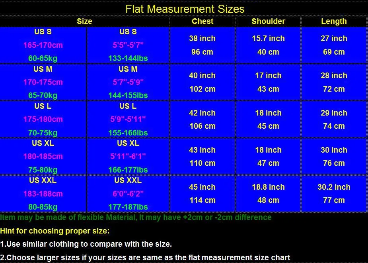Click 'Hint for choosing proper size:' heading
This screenshot has width=368, height=263.
tap(55, 231)
